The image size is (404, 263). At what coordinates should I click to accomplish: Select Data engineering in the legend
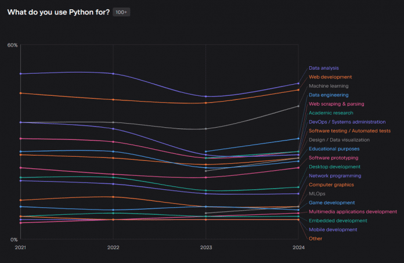329,95
